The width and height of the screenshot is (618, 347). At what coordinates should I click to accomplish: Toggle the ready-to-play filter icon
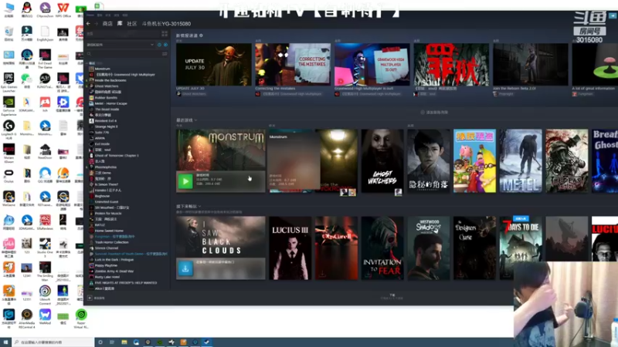tap(165, 45)
